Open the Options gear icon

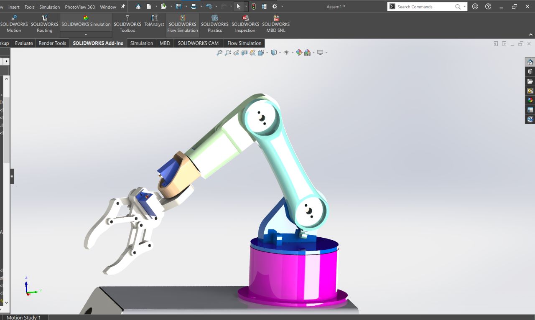[275, 7]
